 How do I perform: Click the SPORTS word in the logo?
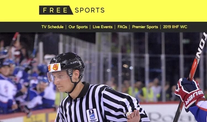90,10
